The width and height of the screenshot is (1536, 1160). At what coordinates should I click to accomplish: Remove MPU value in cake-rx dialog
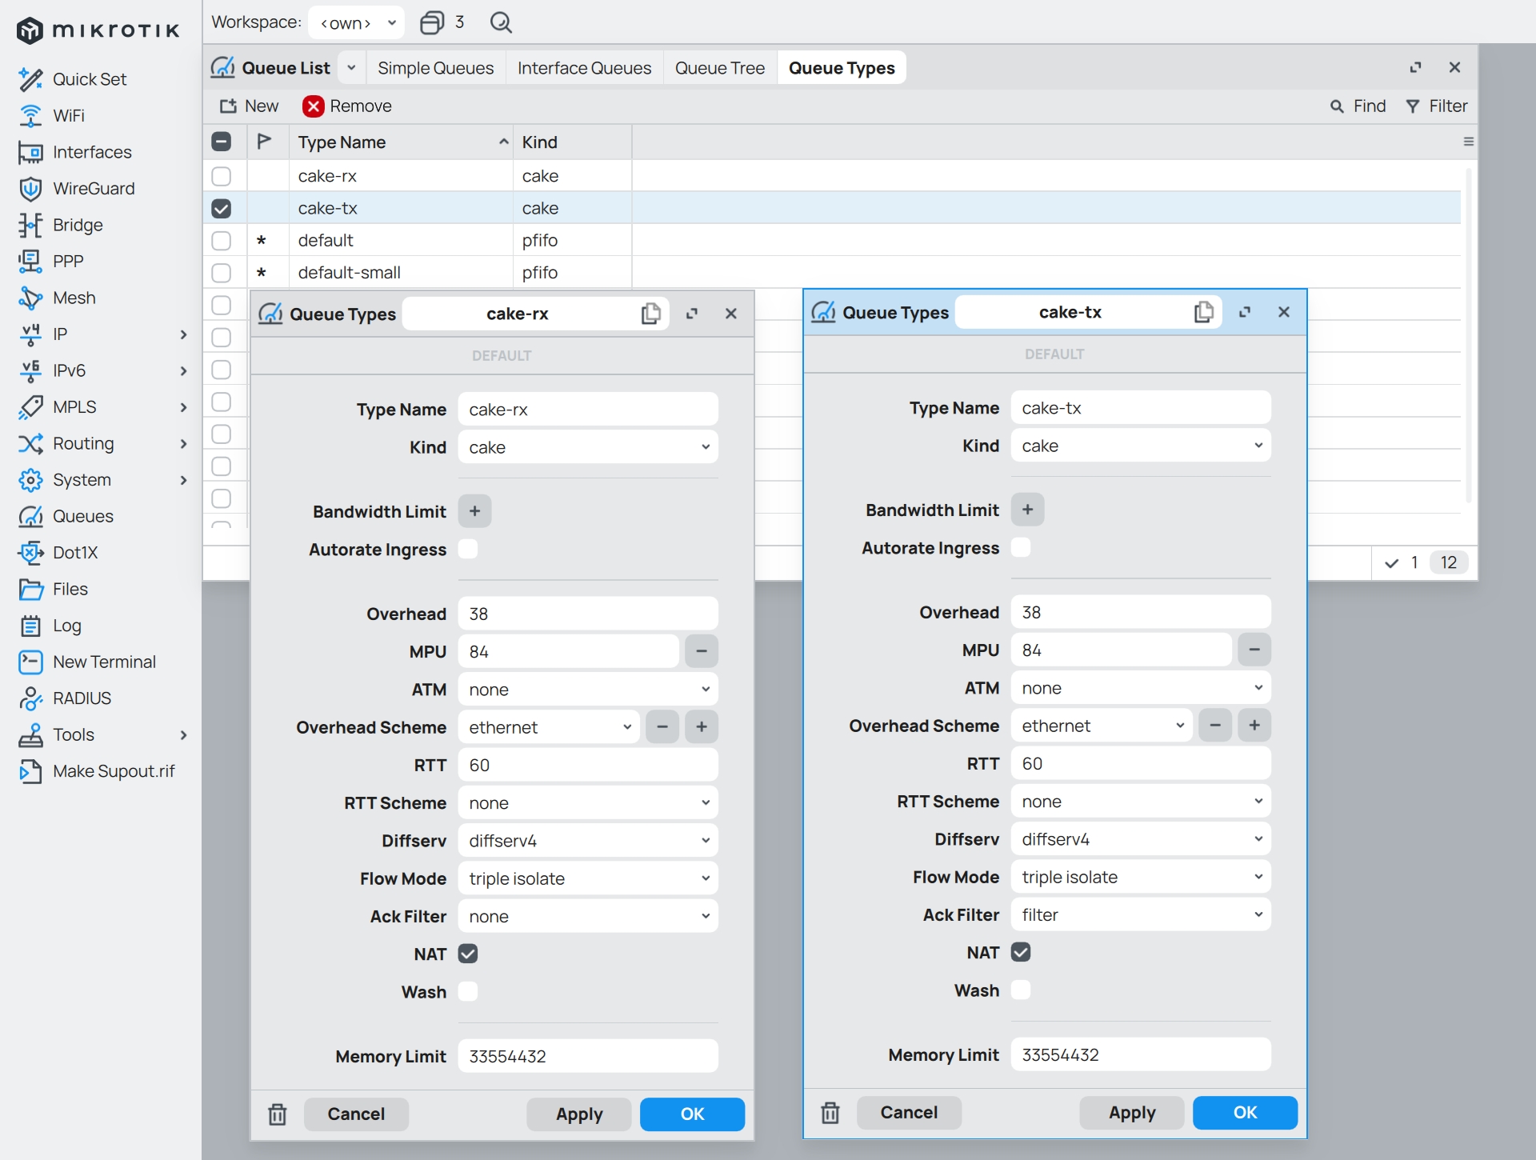tap(702, 651)
